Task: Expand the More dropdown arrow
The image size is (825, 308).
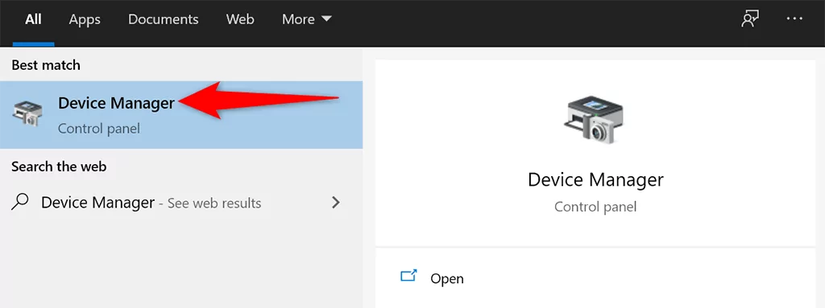Action: [x=326, y=19]
